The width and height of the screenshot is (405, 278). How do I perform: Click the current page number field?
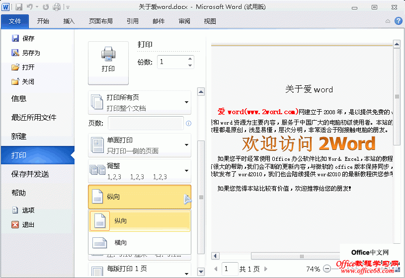[230, 269]
